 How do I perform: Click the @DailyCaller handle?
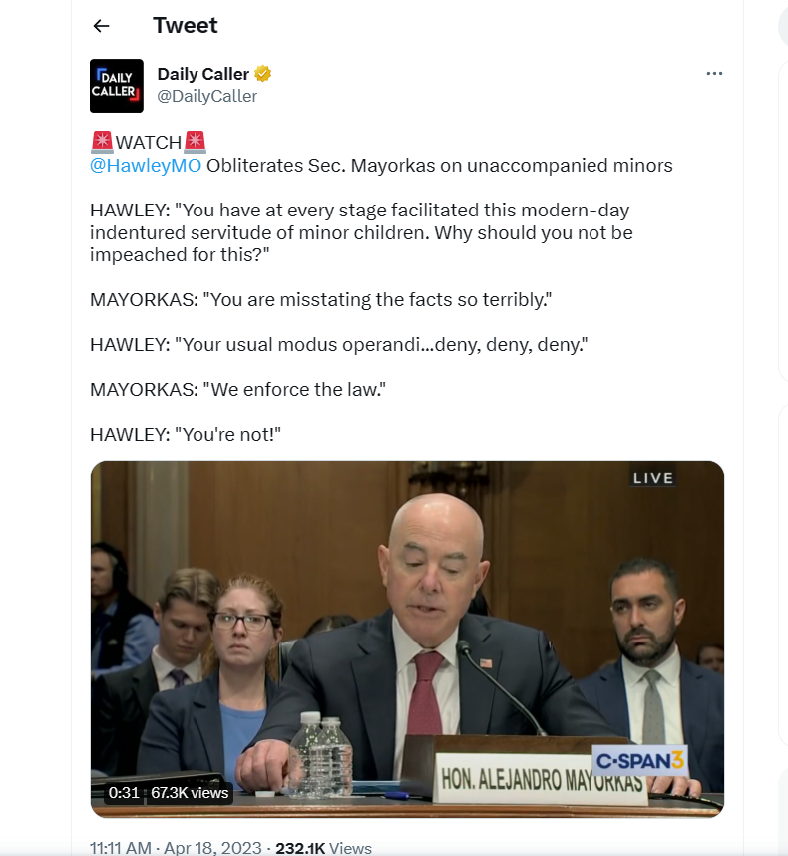(206, 96)
